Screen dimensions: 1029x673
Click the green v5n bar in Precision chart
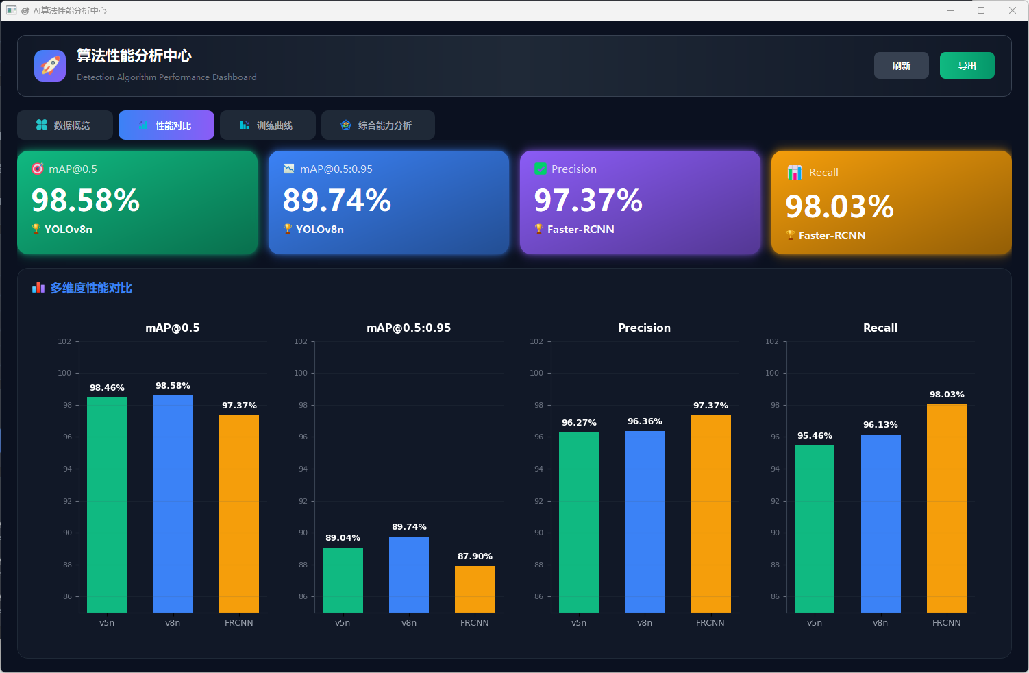tap(579, 522)
